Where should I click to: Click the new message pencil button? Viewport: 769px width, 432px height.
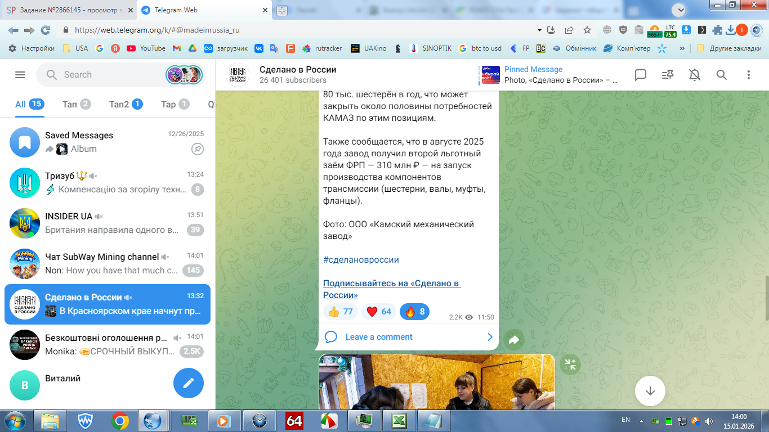point(189,383)
